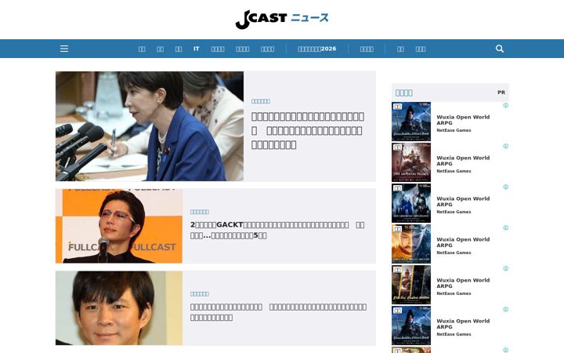Click the search magnifier icon
The width and height of the screenshot is (564, 353).
[x=500, y=49]
